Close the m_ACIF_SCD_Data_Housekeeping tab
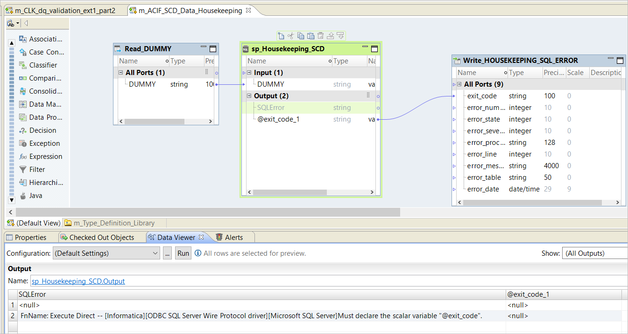Image resolution: width=628 pixels, height=334 pixels. pyautogui.click(x=248, y=10)
